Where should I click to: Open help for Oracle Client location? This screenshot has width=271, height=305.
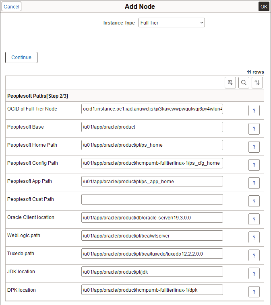[x=254, y=219]
